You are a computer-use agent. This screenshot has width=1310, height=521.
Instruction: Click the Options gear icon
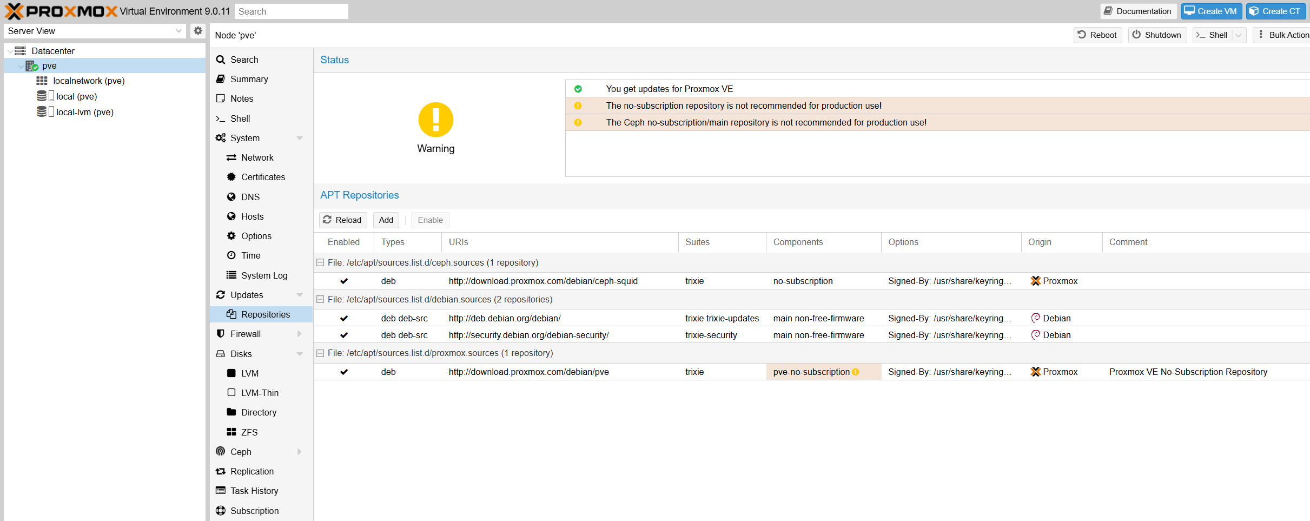point(231,236)
